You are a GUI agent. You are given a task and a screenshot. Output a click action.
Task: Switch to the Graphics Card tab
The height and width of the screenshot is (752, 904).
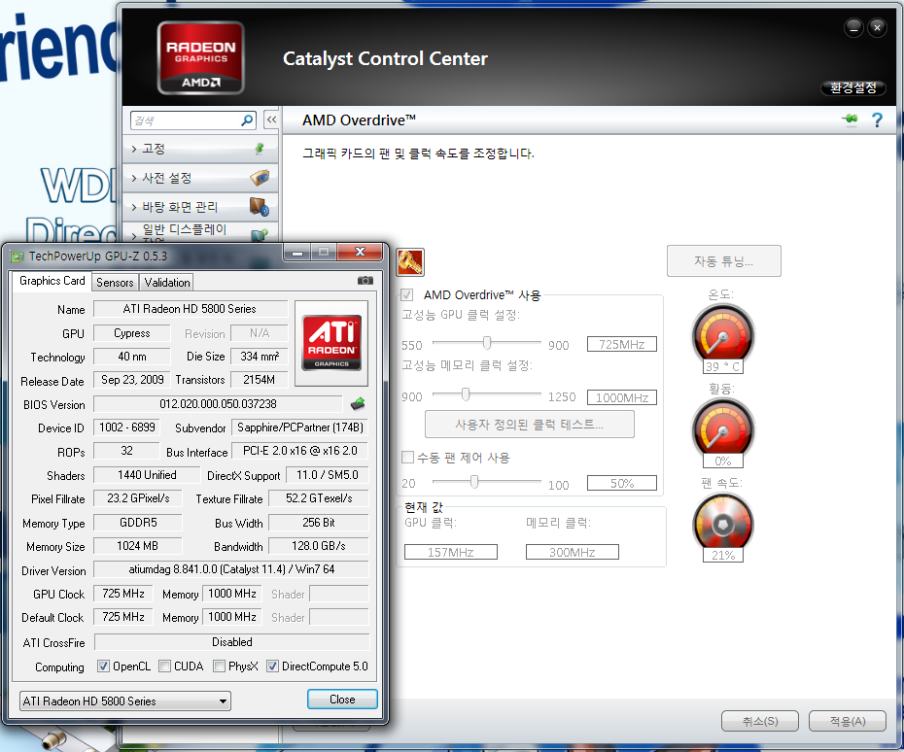(52, 281)
